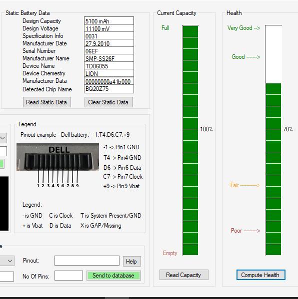Click the Read Static Data button
Screen dimensions: 298x299
(x=47, y=102)
